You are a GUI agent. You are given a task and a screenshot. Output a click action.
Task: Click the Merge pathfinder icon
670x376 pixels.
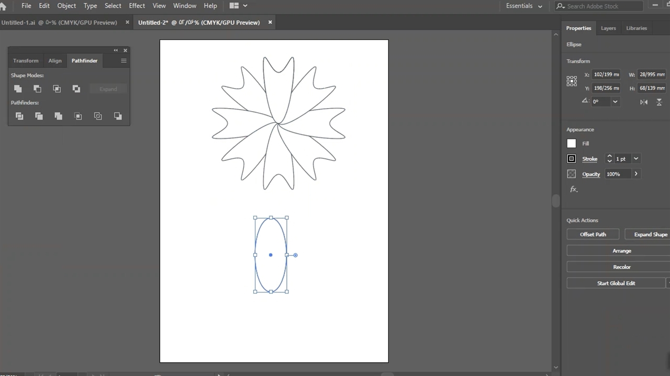tap(58, 116)
